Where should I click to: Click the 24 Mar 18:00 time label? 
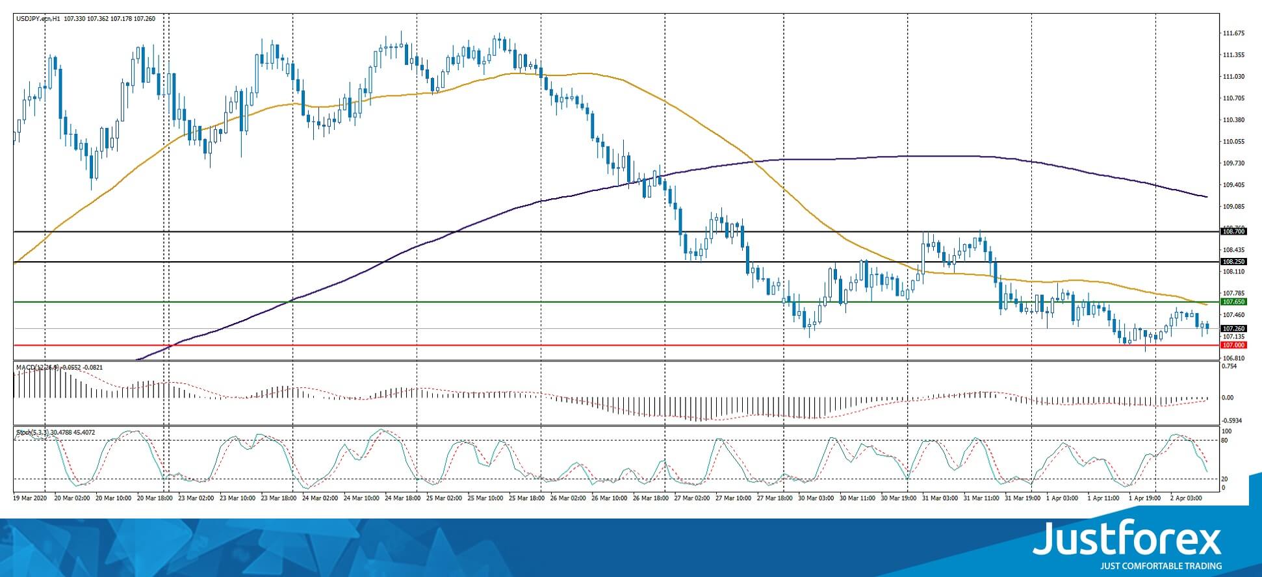pos(403,498)
